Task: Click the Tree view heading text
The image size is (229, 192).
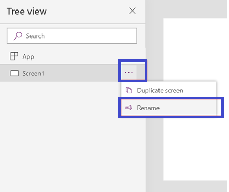Action: pyautogui.click(x=27, y=12)
